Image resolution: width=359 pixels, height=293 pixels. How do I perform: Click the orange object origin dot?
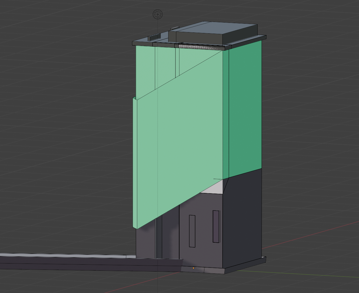(x=193, y=268)
